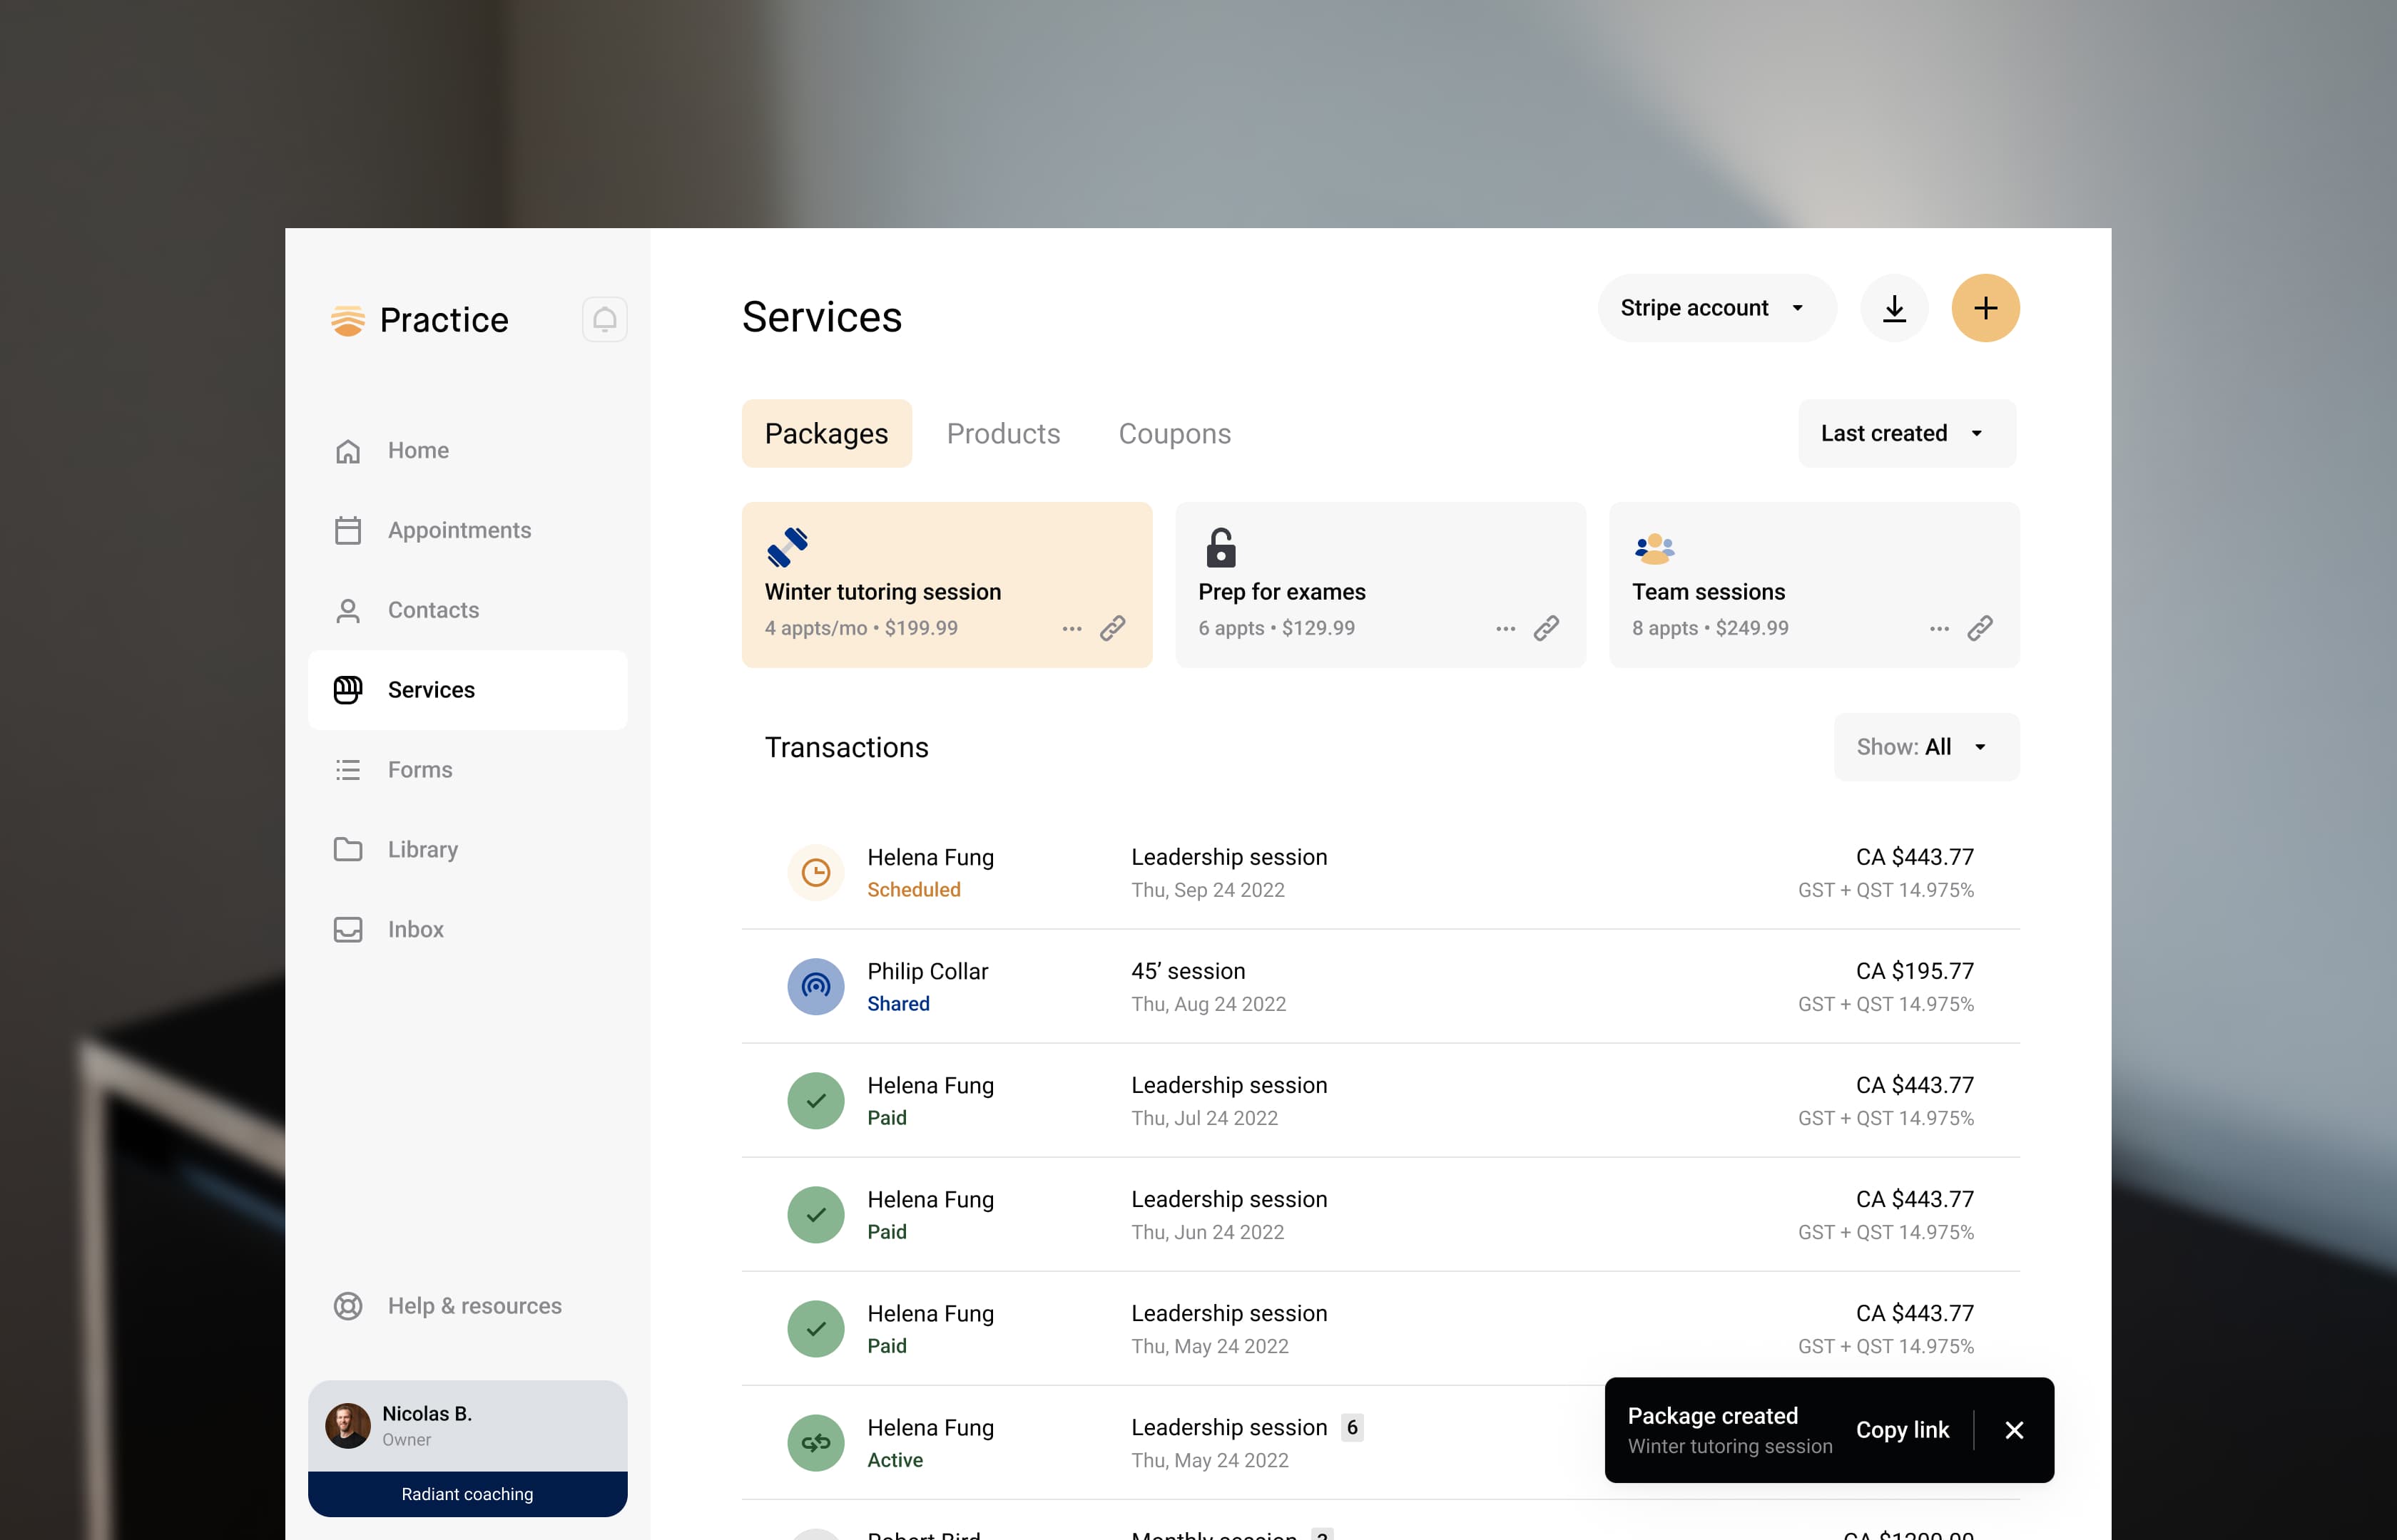Screen dimensions: 2397x1540
Task: Open more options on Winter tutoring session
Action: tap(1072, 629)
